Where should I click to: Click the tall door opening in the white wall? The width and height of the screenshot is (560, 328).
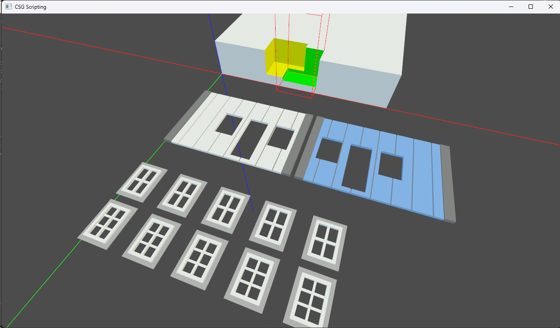(249, 140)
